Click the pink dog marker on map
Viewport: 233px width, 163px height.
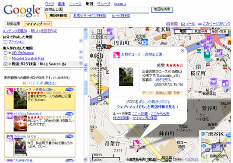[x=136, y=143]
